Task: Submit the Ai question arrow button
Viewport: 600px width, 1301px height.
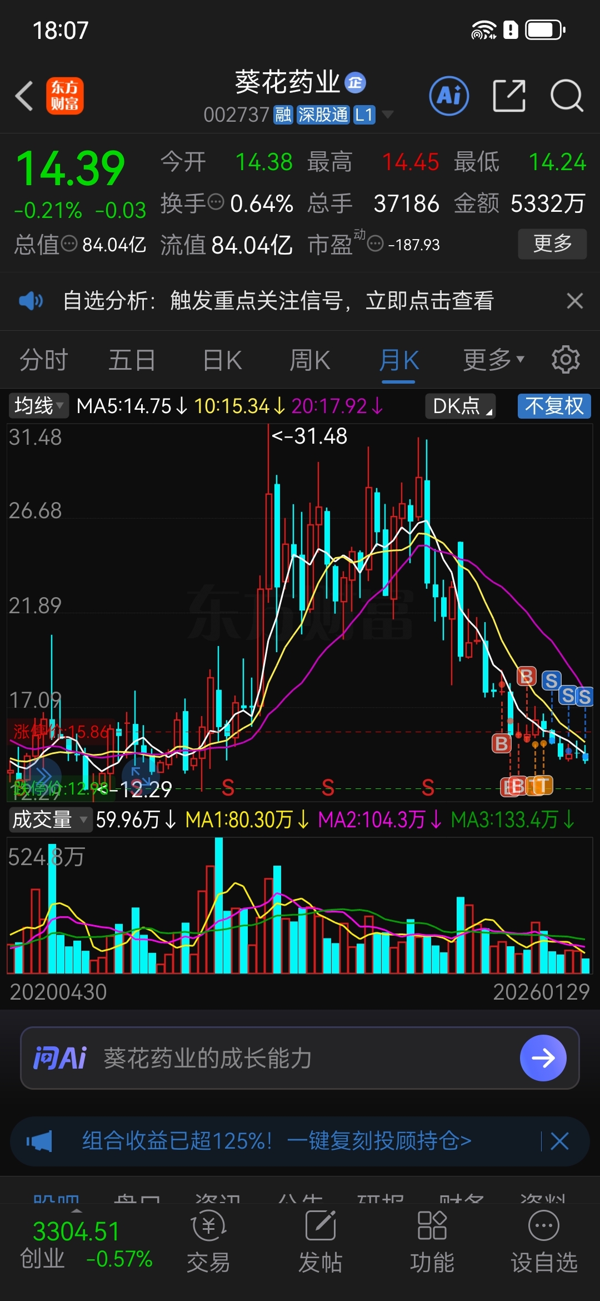Action: pos(543,1058)
